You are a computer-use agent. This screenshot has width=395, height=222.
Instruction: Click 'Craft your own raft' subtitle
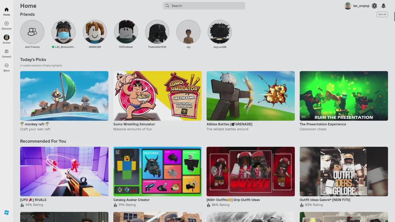pos(35,129)
